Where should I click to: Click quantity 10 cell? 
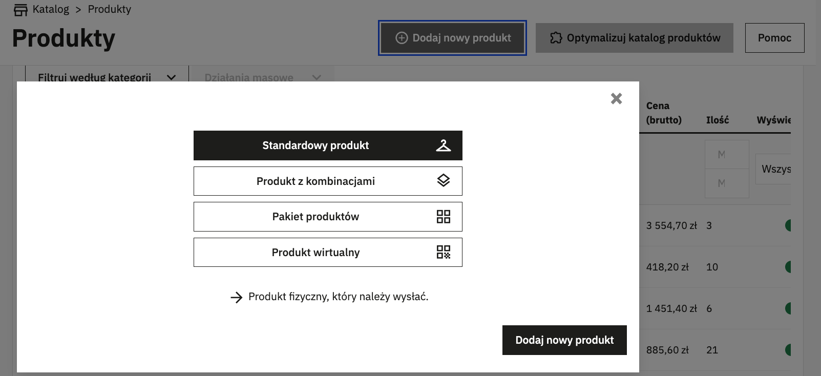[x=712, y=267]
